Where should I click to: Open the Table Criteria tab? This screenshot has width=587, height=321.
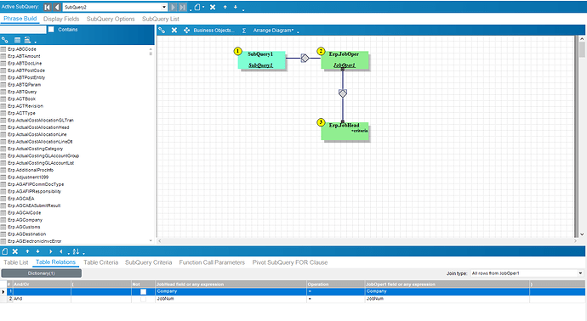(x=100, y=262)
